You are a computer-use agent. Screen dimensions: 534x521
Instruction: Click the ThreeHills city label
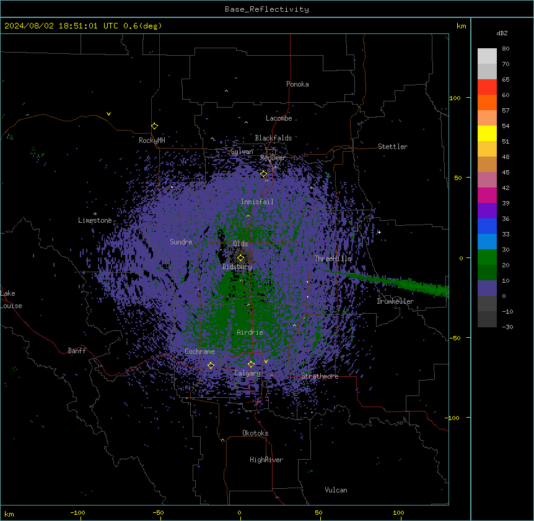[333, 259]
